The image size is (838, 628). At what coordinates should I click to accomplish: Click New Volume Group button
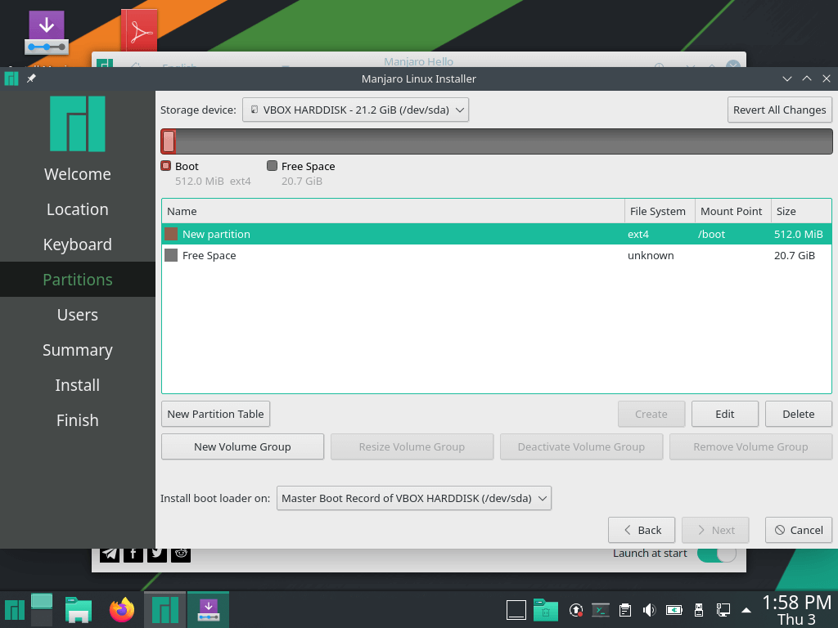coord(242,447)
